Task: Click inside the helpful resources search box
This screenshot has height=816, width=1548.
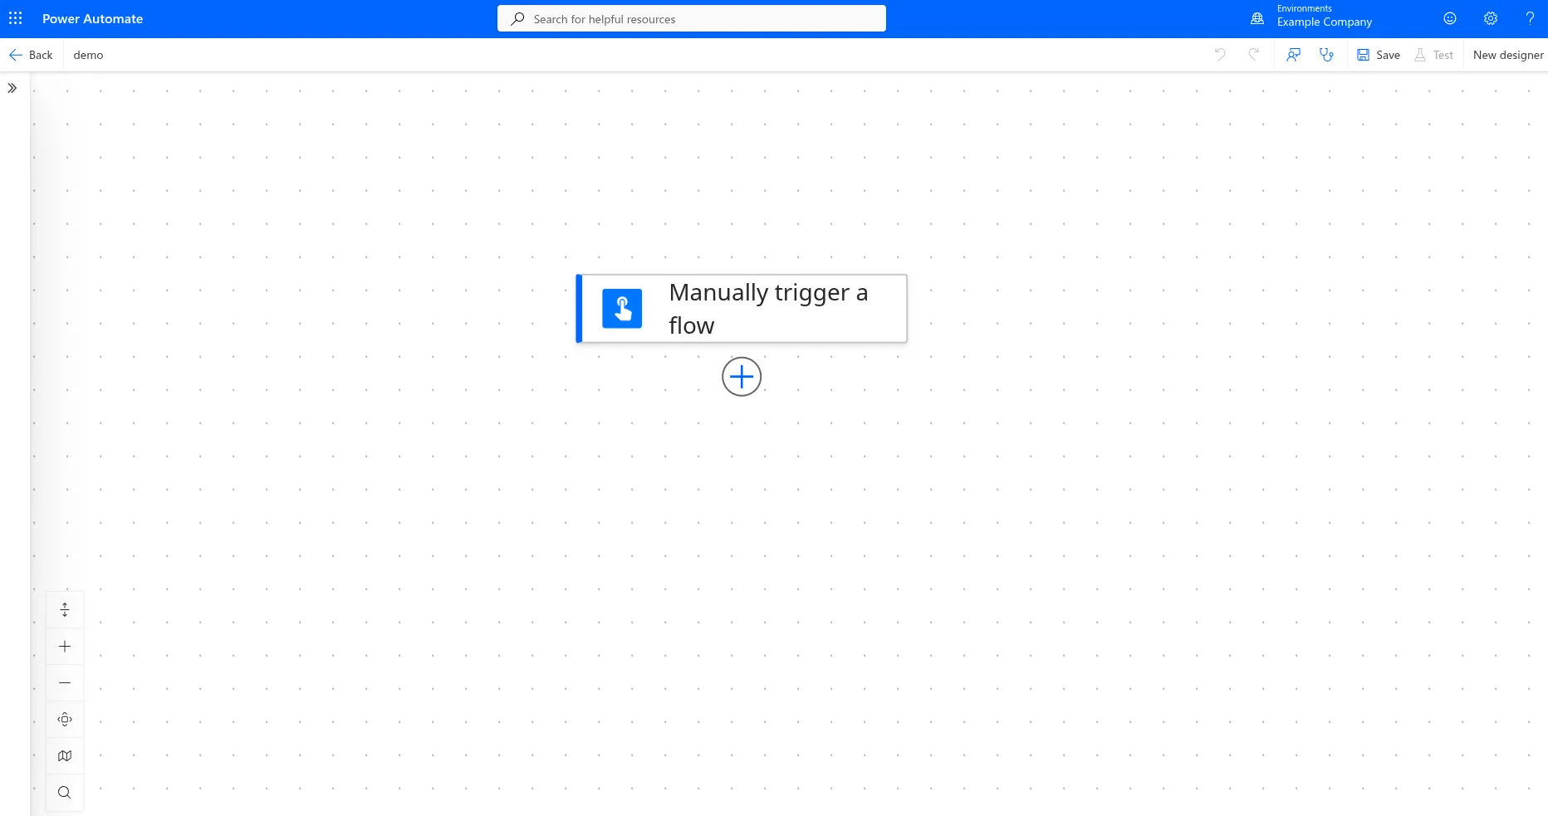Action: coord(692,17)
